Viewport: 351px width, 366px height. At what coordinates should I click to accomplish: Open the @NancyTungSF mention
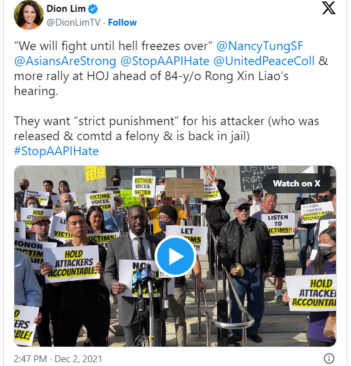click(x=260, y=46)
